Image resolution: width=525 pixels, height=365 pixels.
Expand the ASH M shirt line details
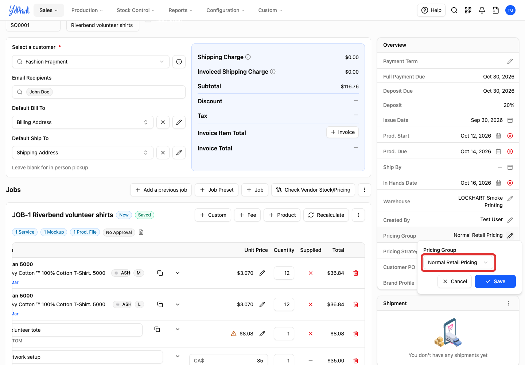pos(178,273)
